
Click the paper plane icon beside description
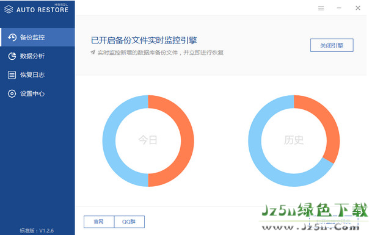(x=93, y=52)
